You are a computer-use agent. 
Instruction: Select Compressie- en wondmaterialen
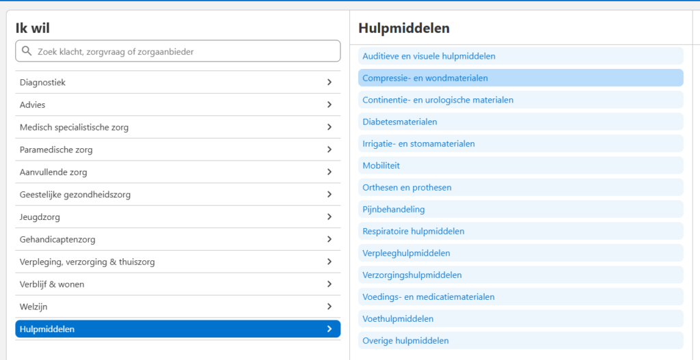point(425,78)
